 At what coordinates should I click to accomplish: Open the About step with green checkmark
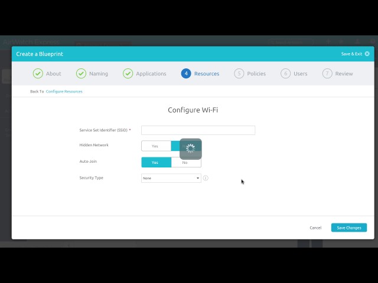pyautogui.click(x=47, y=73)
